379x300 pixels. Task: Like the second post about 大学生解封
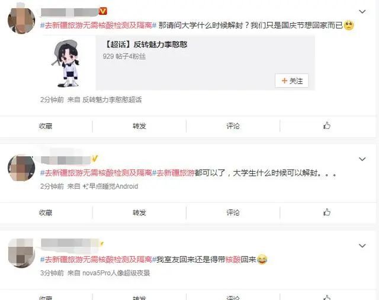327,212
